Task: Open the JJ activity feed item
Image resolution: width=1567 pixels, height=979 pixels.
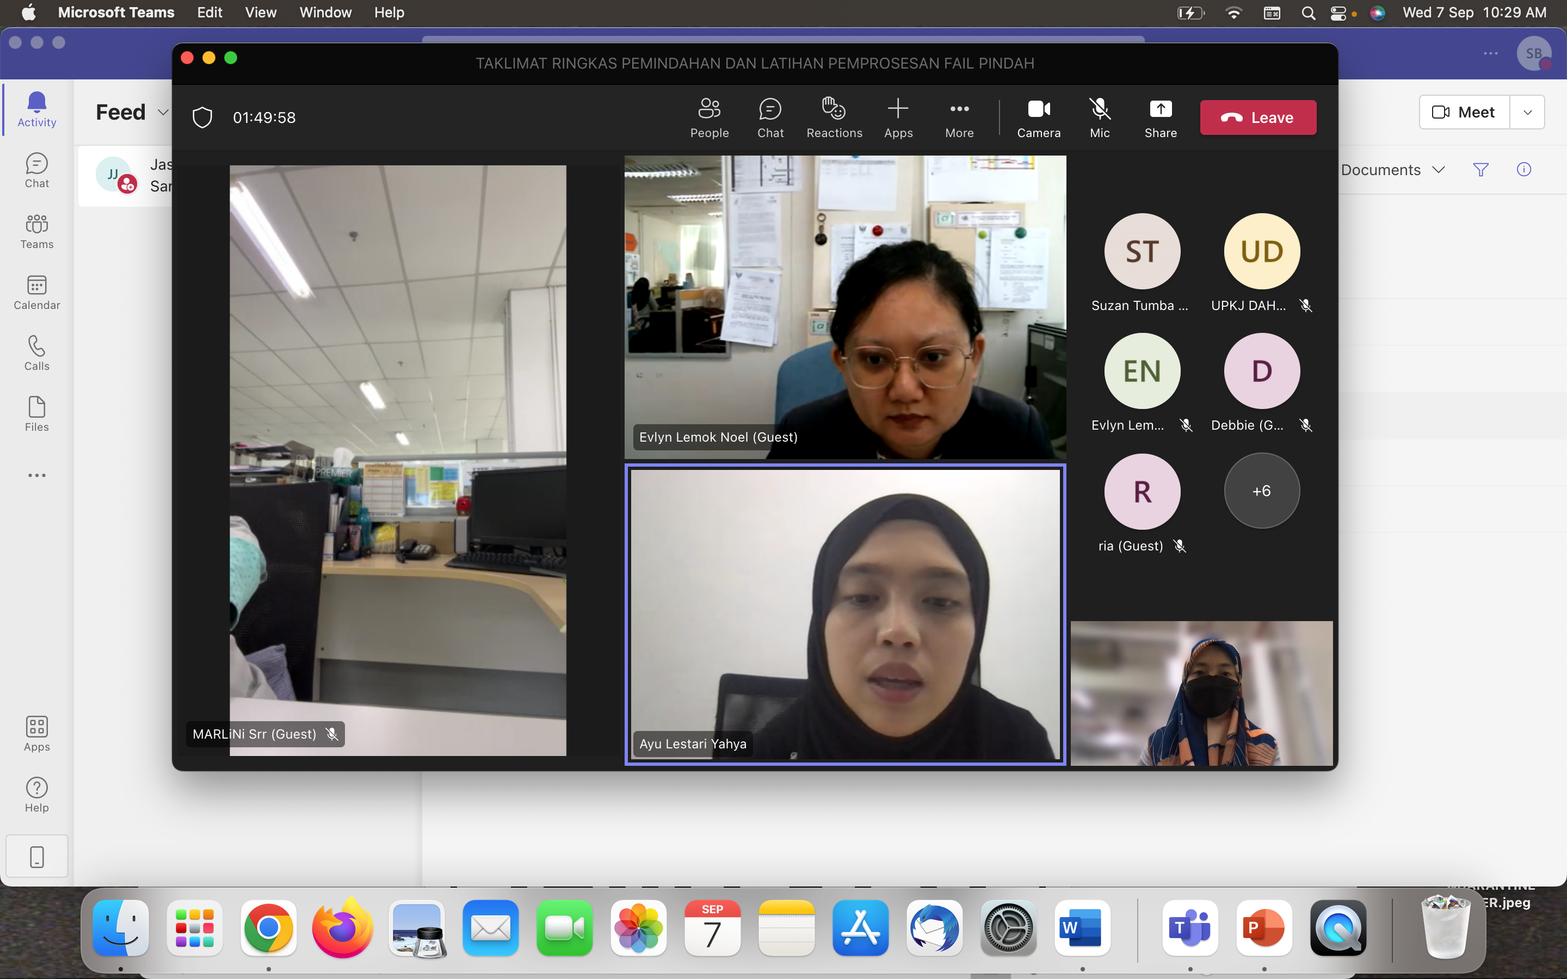Action: coord(126,176)
